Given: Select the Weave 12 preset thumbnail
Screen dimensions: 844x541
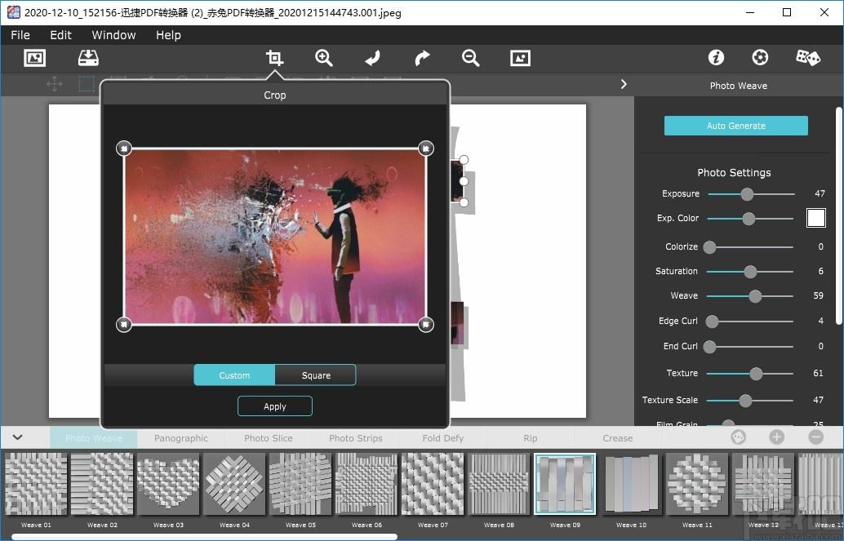Looking at the screenshot, I should click(763, 484).
